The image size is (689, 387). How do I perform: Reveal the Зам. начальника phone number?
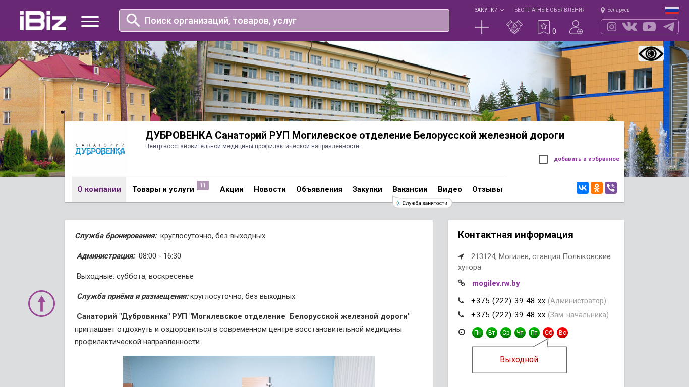click(508, 315)
